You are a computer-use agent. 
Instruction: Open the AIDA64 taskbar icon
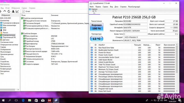tap(49, 100)
